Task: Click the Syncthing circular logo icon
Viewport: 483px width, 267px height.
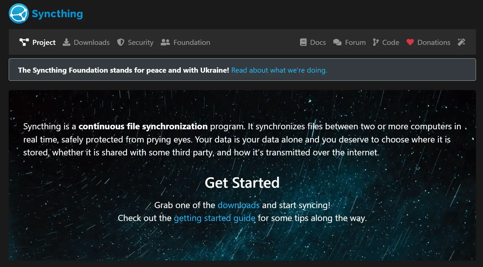Action: click(x=19, y=13)
